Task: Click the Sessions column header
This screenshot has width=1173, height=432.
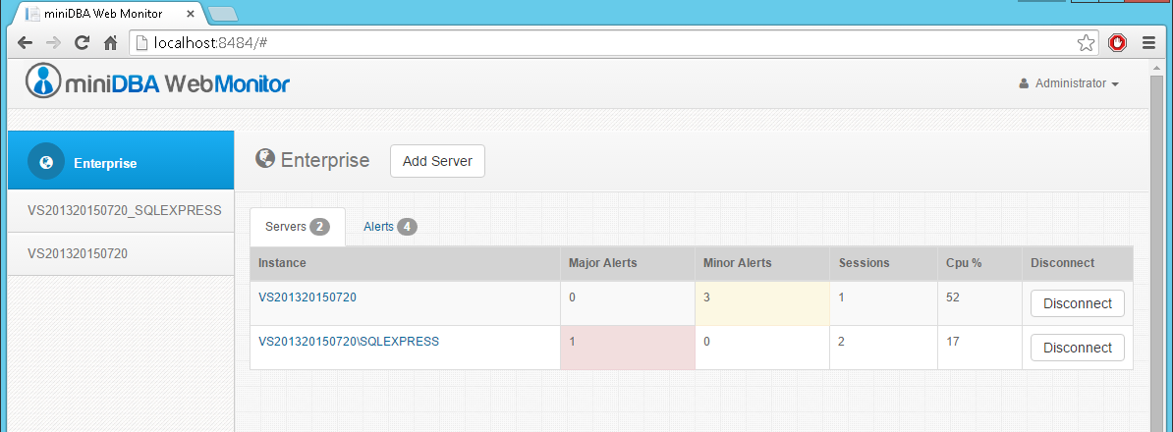Action: [883, 263]
